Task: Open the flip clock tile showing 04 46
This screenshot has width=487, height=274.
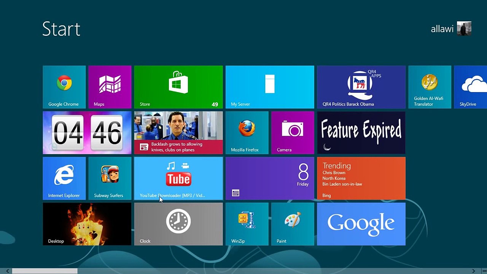Action: pos(87,133)
